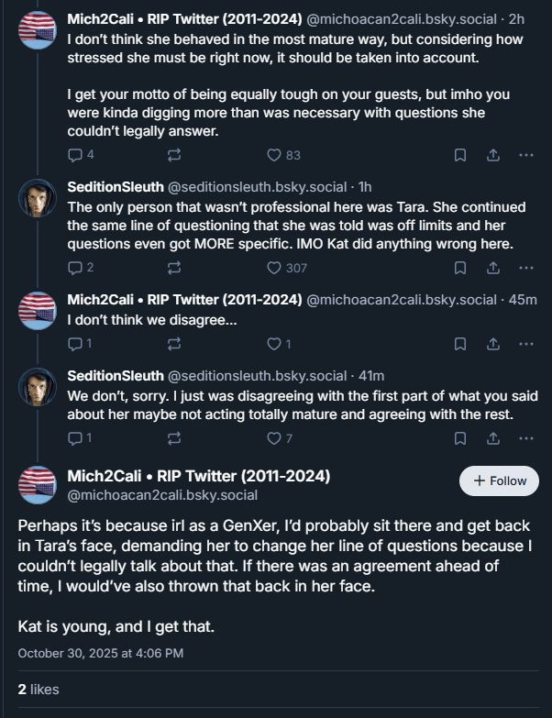Open more options on the first post
Screen dimensions: 552x718
pos(525,155)
